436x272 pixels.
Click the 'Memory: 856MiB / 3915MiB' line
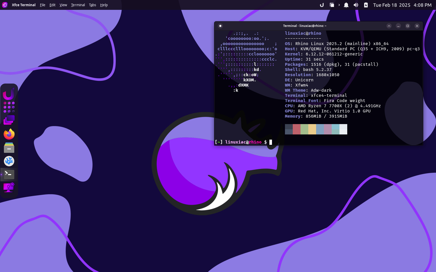pyautogui.click(x=316, y=116)
